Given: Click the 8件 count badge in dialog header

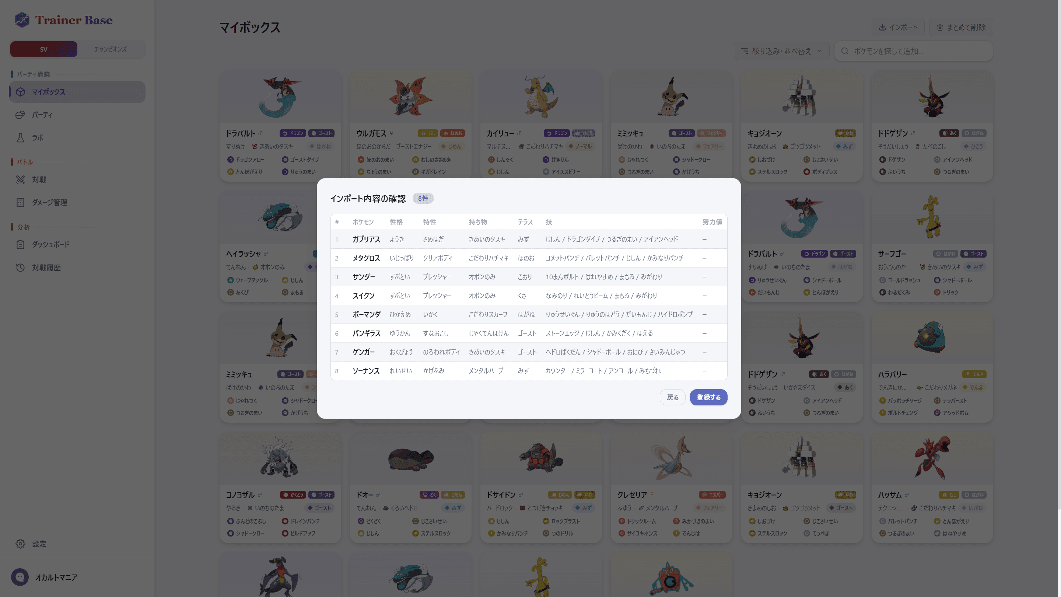Looking at the screenshot, I should (x=423, y=198).
